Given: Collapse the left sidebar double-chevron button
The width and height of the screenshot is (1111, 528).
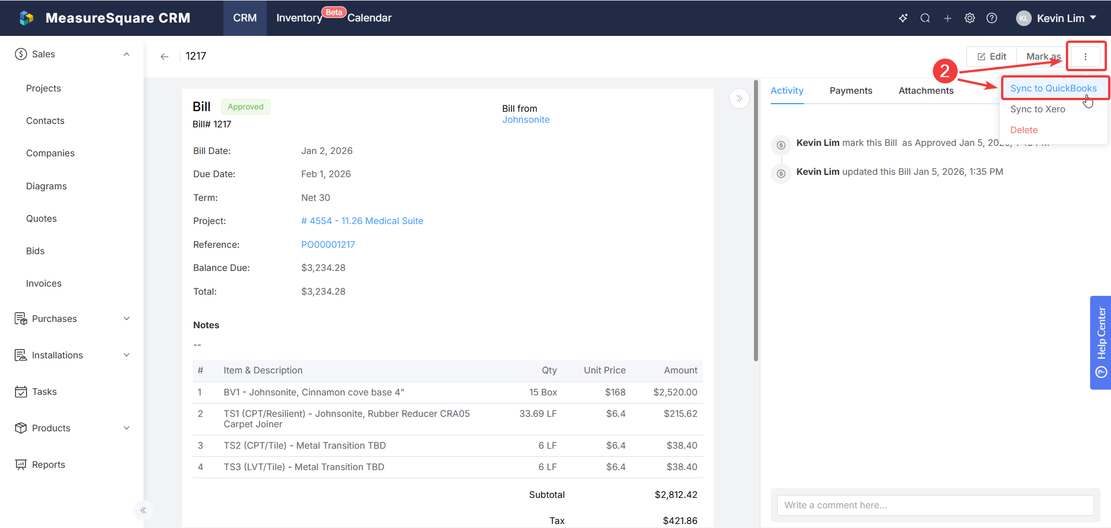Looking at the screenshot, I should point(143,510).
